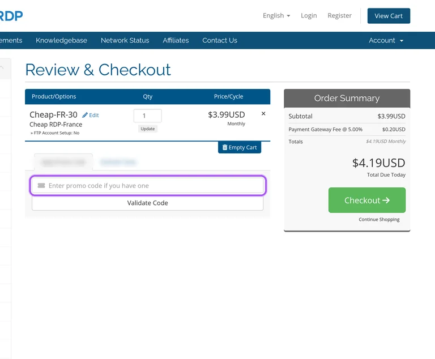Click the Review & Checkout heading
Screen dimensions: 435x359
pos(98,70)
